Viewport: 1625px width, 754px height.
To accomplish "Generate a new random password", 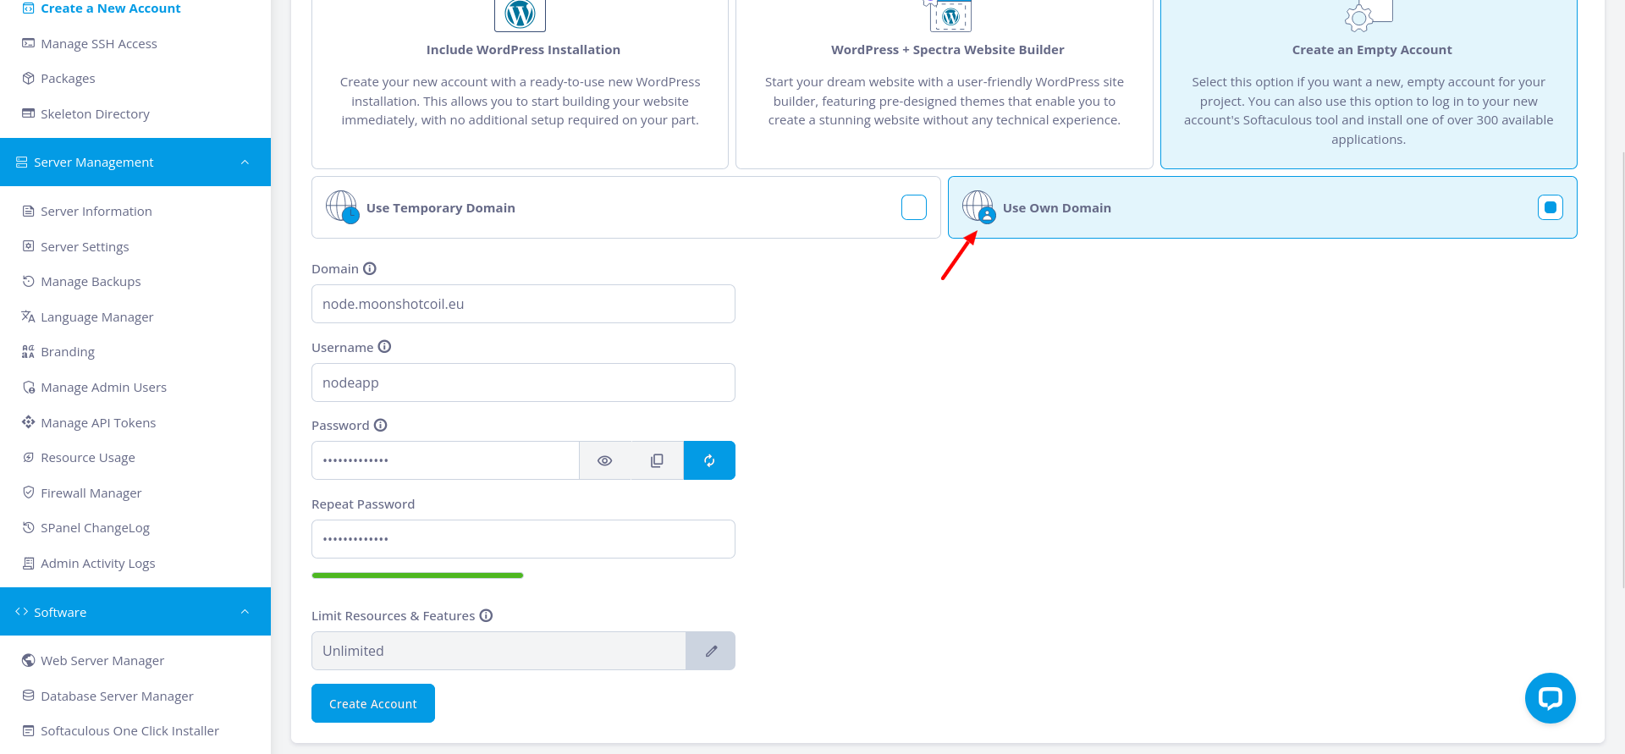I will pyautogui.click(x=709, y=460).
